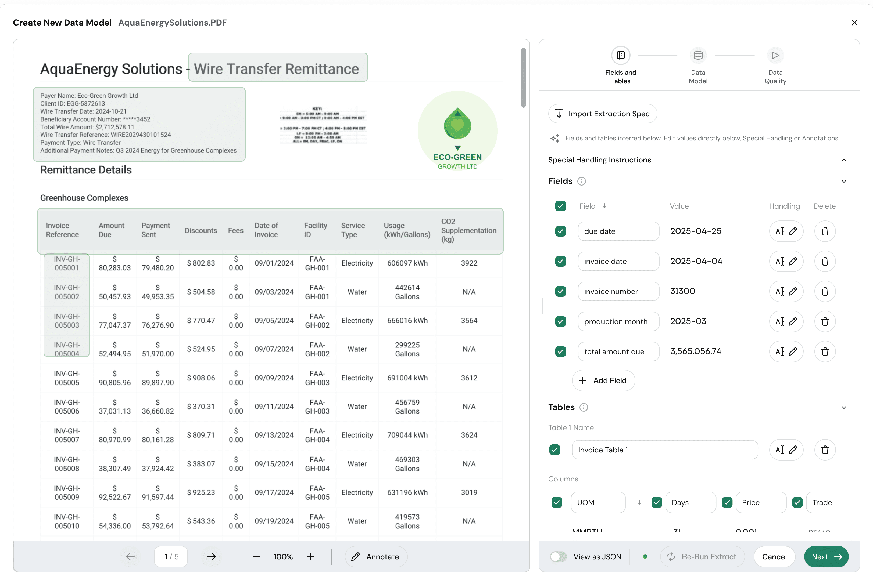Zoom out with the minus icon

256,556
